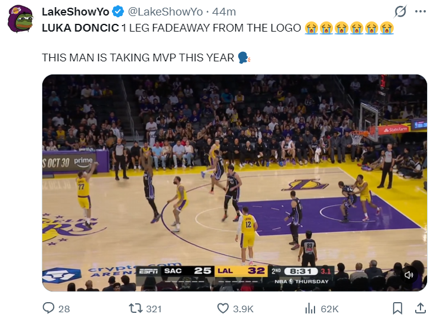This screenshot has width=436, height=320.
Task: Expand the three-dot more options menu
Action: tap(421, 11)
